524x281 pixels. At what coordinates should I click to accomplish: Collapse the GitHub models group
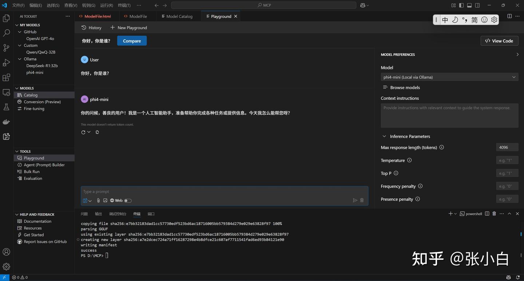click(20, 32)
